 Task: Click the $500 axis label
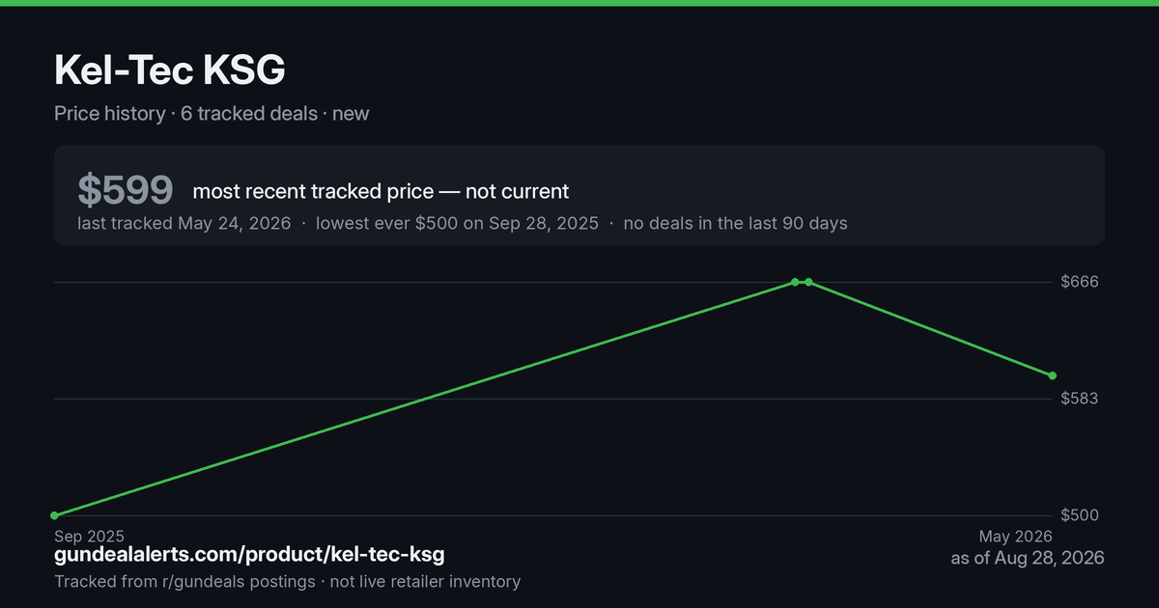click(1080, 515)
